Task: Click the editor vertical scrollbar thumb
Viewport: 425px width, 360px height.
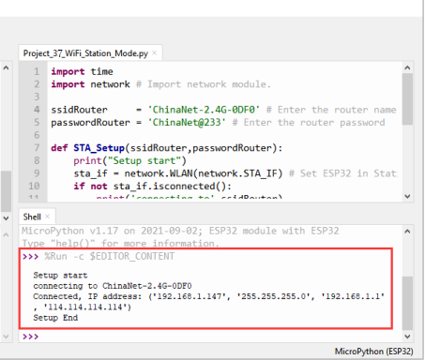Action: [407, 99]
